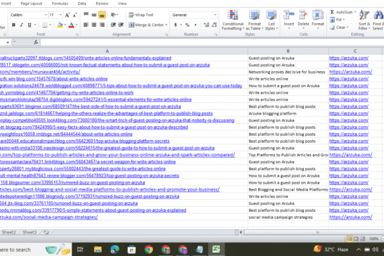Apply font color A icon
Image resolution: width=384 pixels, height=256 pixels.
[71, 25]
